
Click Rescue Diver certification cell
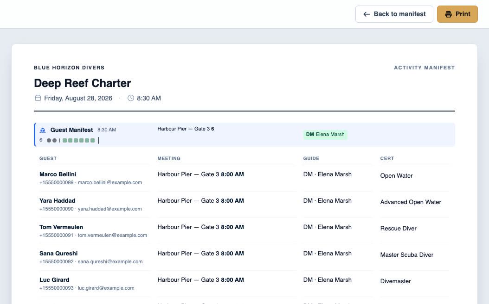point(398,229)
